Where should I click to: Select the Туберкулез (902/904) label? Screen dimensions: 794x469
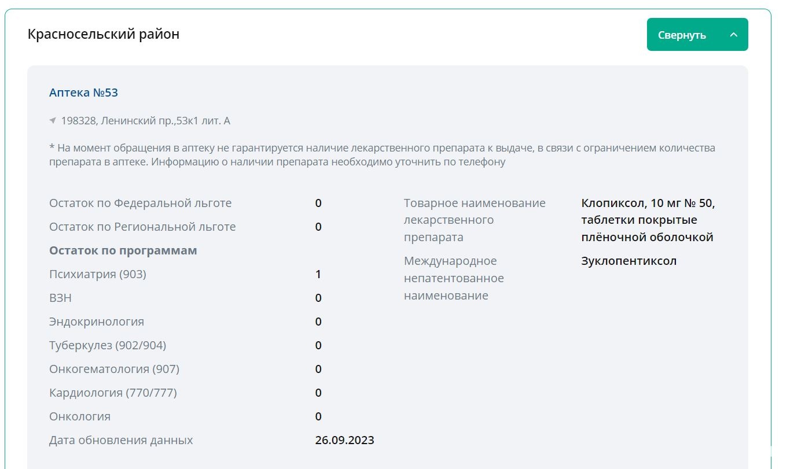(108, 345)
